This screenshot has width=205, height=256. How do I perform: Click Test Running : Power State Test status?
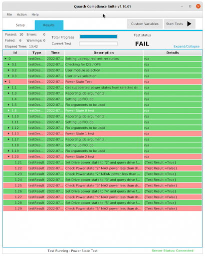72,250
